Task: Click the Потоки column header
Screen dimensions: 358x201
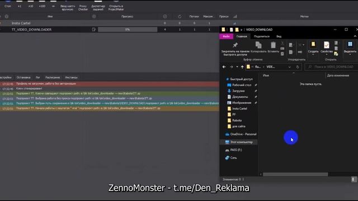Action: 194,16
